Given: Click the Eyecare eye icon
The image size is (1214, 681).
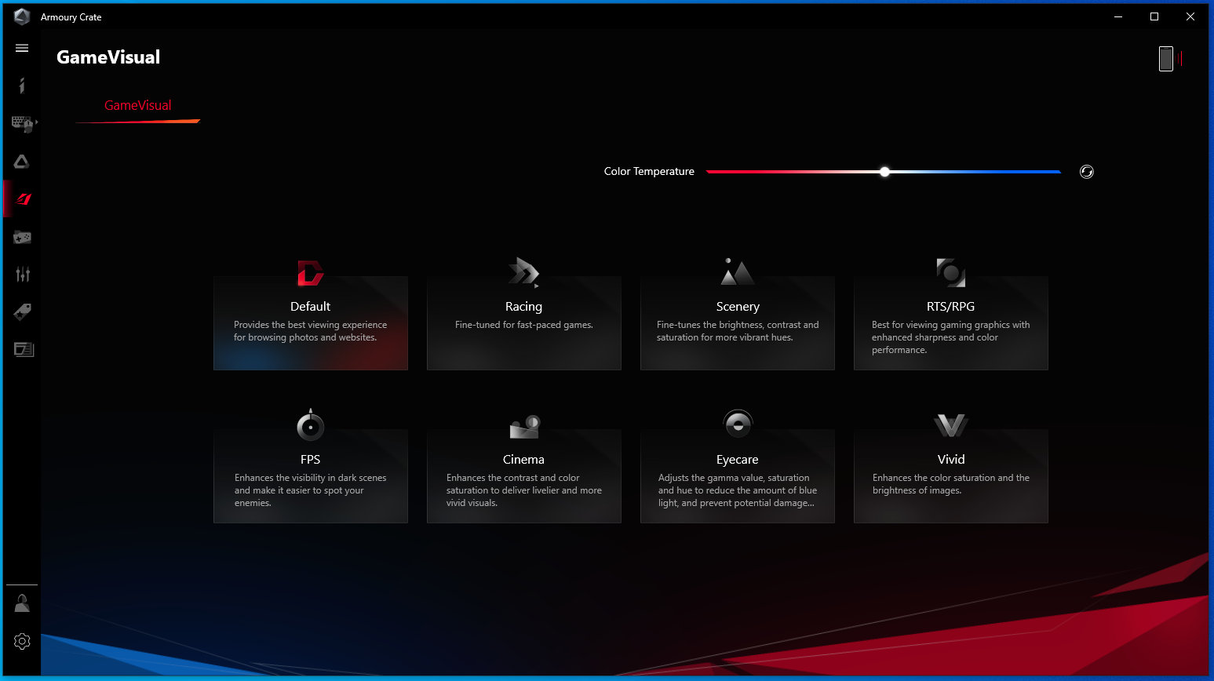Looking at the screenshot, I should tap(738, 424).
